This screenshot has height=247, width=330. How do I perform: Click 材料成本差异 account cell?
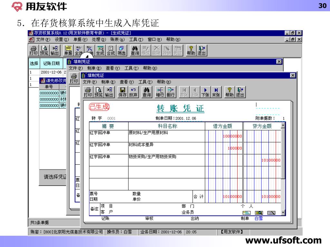click(167, 148)
